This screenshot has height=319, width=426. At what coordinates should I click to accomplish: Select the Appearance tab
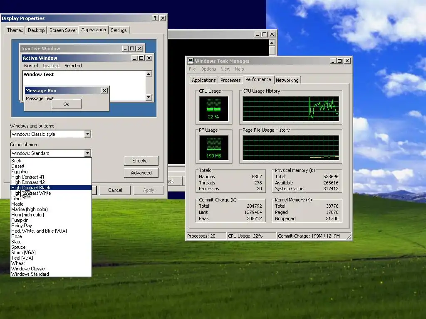[94, 29]
